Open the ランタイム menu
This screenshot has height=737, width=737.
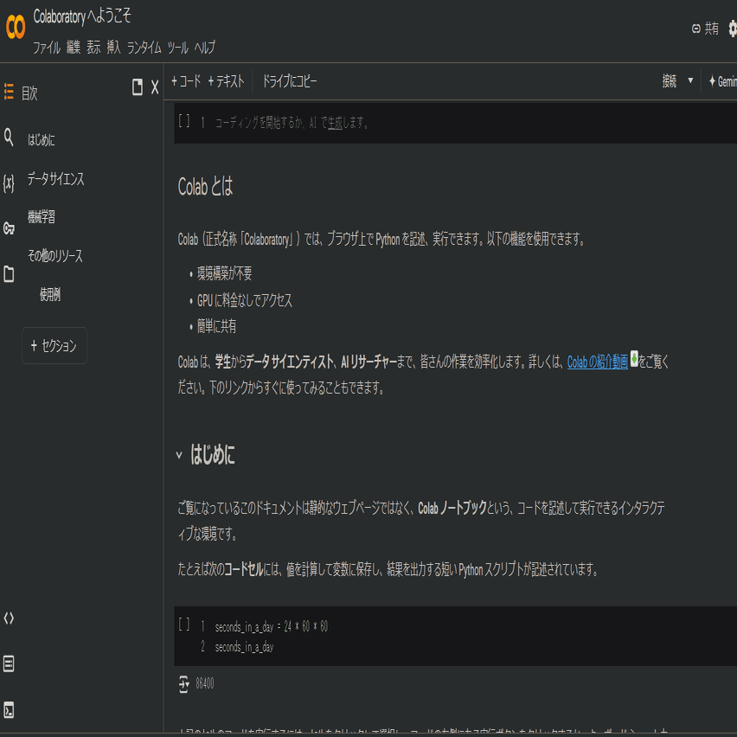(144, 48)
